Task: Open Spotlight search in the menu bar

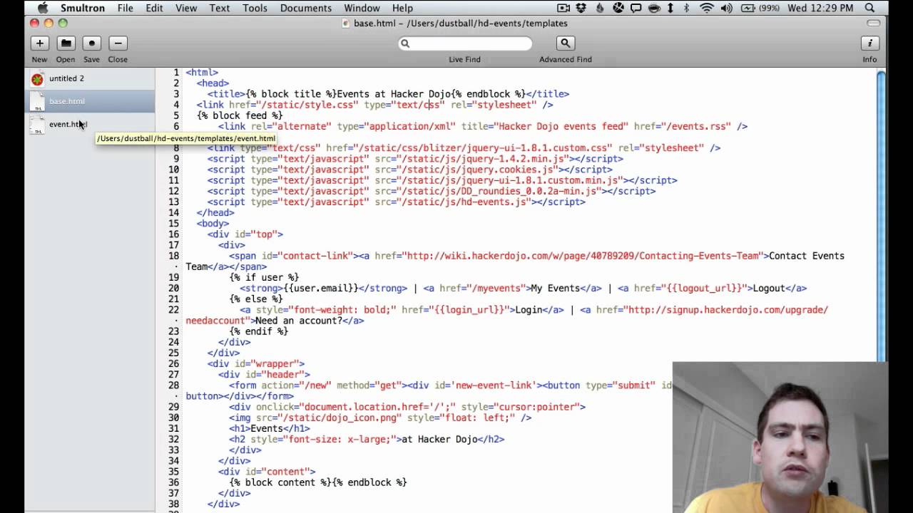Action: (869, 8)
